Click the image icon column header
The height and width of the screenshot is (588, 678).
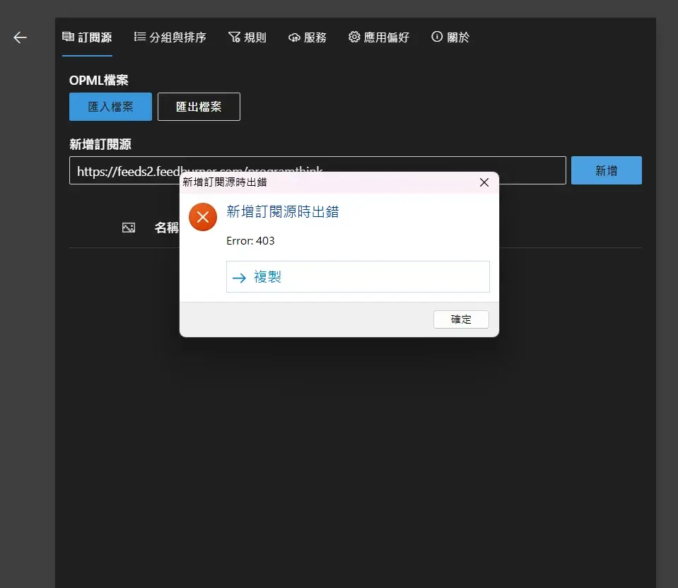point(128,228)
